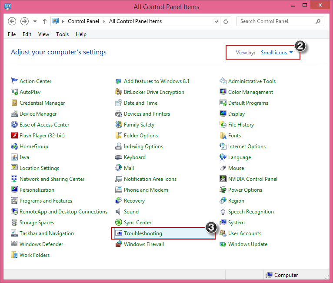Open the Help menu
The image size is (333, 283).
[81, 34]
